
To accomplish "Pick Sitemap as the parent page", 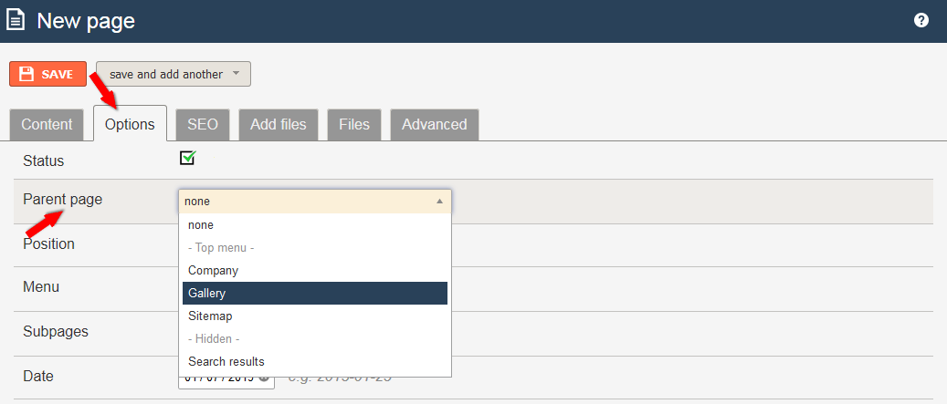I will coord(315,316).
